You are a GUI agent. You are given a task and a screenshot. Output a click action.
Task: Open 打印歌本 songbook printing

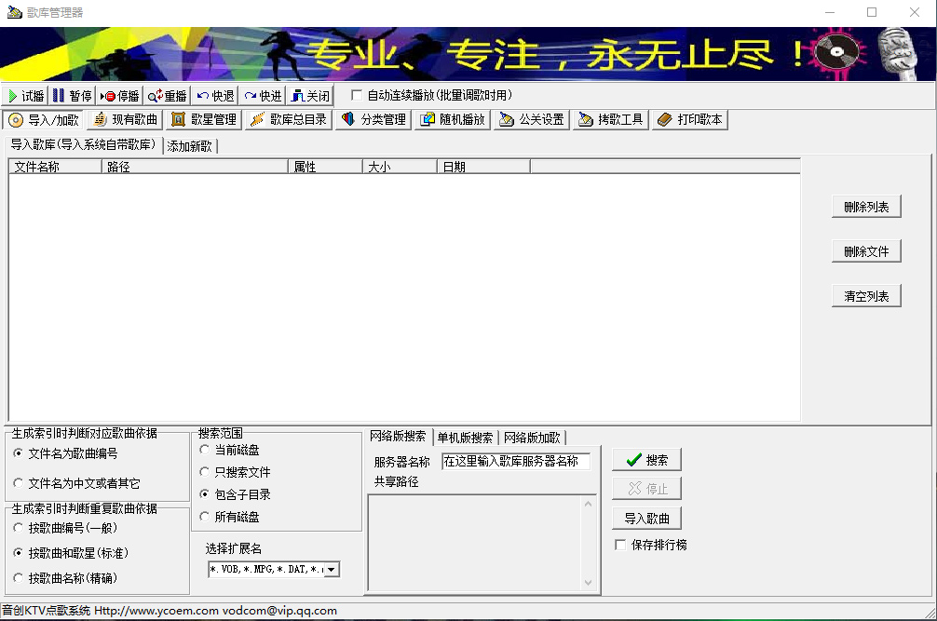(690, 120)
